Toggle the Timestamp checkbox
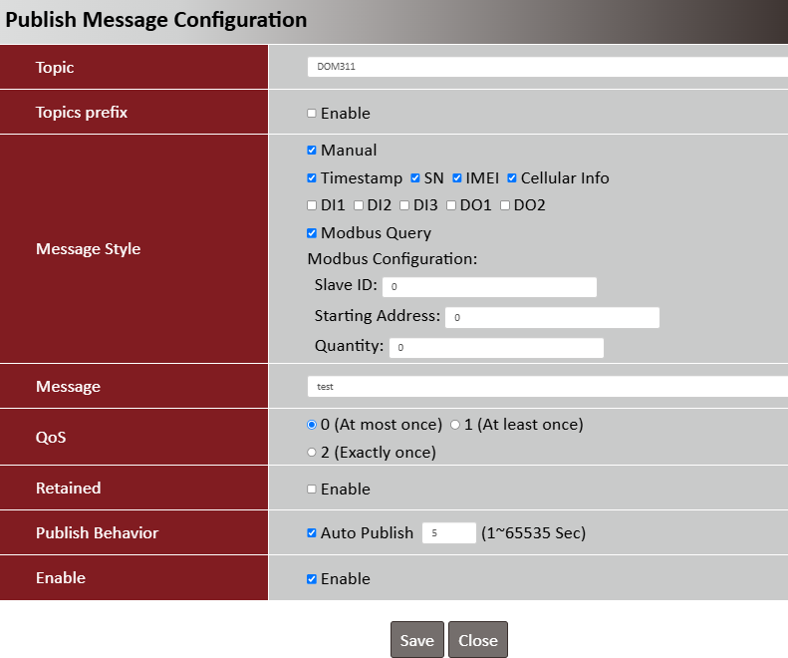 coord(312,178)
